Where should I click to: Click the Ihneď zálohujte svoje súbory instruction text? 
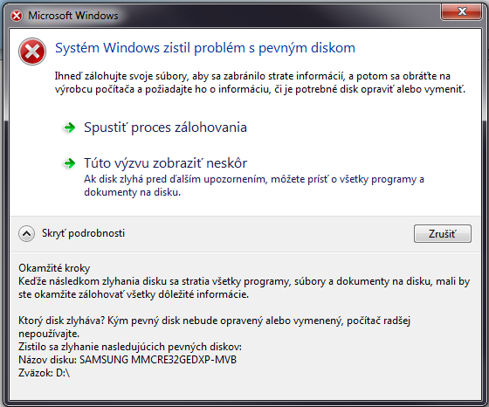pos(260,83)
